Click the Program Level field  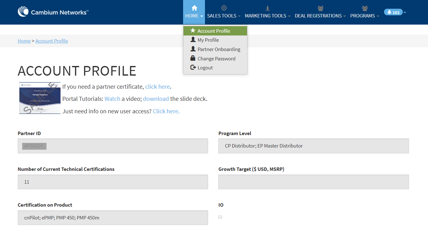314,146
